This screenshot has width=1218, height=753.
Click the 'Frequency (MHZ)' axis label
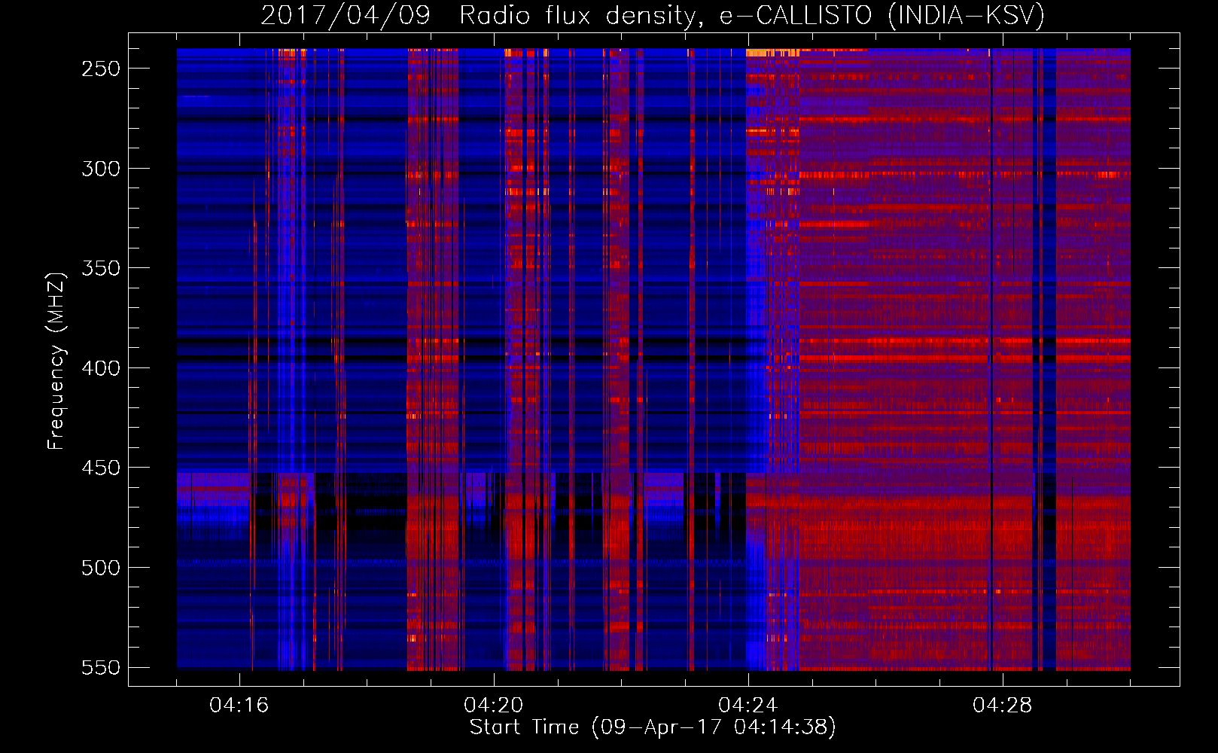[x=56, y=361]
